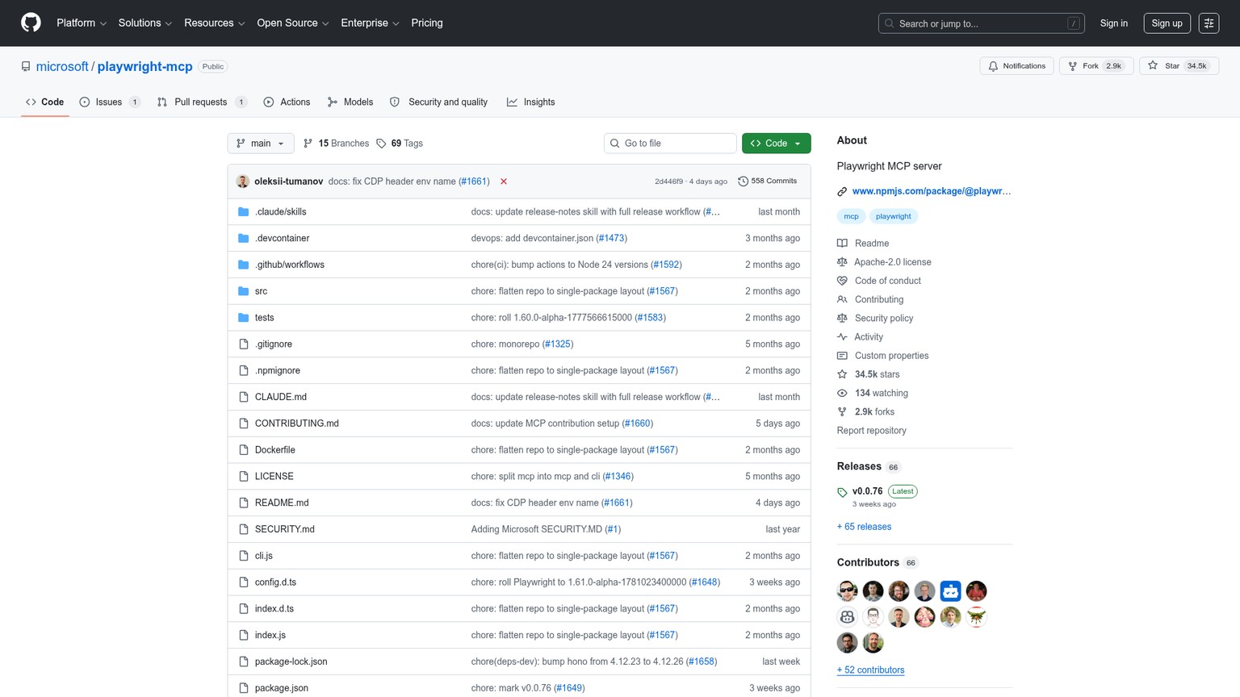Click the Sign in link
The width and height of the screenshot is (1240, 697).
click(x=1114, y=23)
